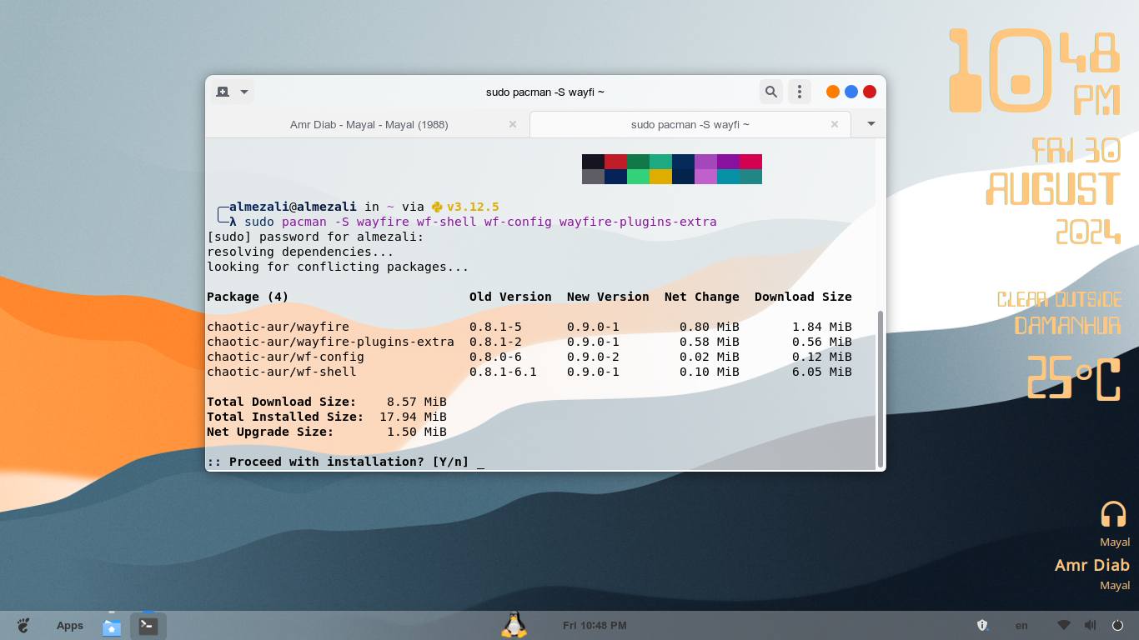The image size is (1139, 640).
Task: Click the Net Upgrade Size line
Action: (327, 432)
